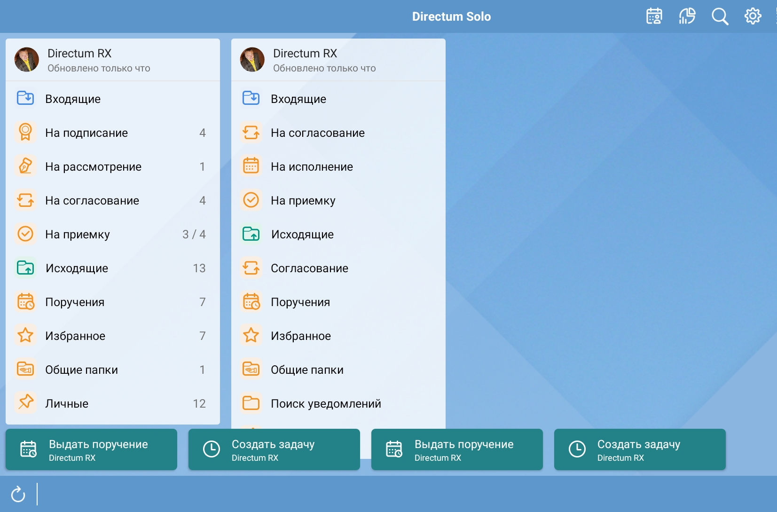Click the refresh icon in bottom bar
The width and height of the screenshot is (777, 512).
pos(18,494)
